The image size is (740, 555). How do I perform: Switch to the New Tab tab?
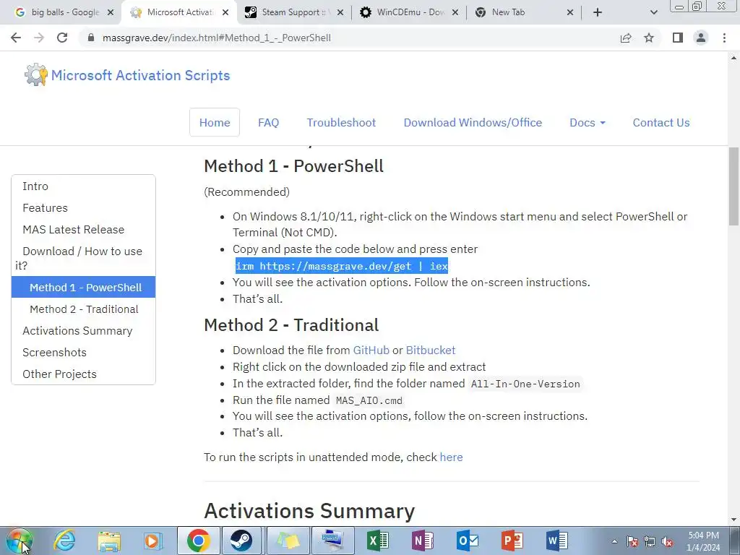point(523,12)
